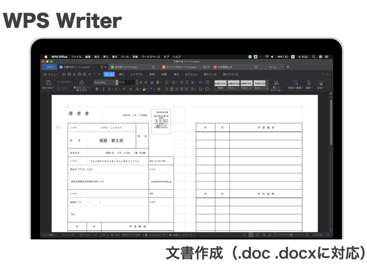The width and height of the screenshot is (367, 275).
Task: Click the Redo arrow icon
Action: 95,74
